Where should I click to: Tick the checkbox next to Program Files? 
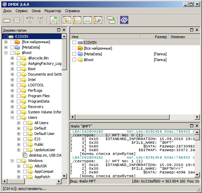pyautogui.click(x=19, y=96)
